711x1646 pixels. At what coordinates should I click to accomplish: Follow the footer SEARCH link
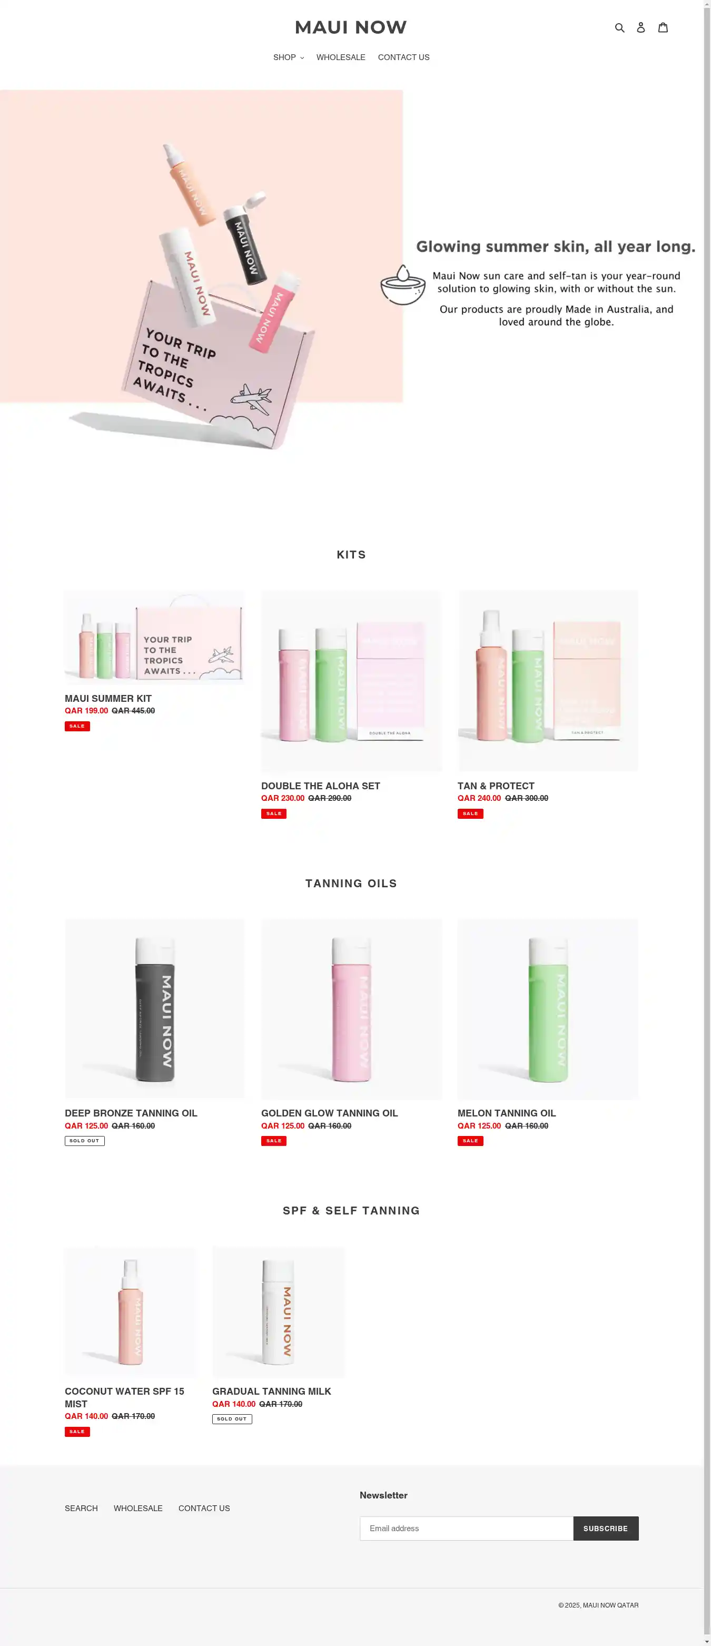81,1508
